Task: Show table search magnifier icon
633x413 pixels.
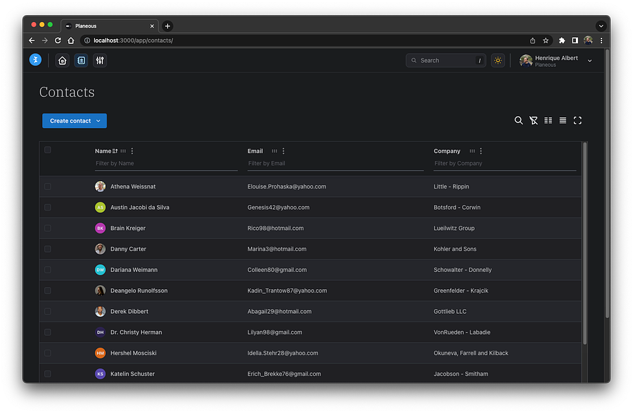Action: (x=518, y=120)
